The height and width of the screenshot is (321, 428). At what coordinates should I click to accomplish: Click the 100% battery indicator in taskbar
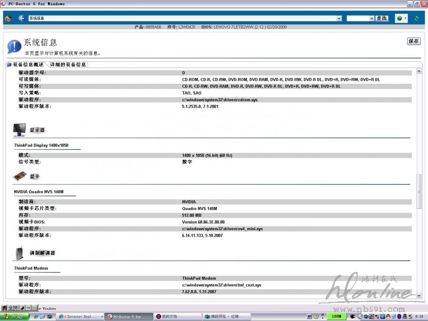[x=337, y=316]
